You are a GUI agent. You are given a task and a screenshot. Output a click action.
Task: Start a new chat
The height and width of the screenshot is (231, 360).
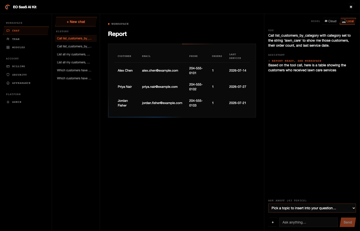[76, 22]
